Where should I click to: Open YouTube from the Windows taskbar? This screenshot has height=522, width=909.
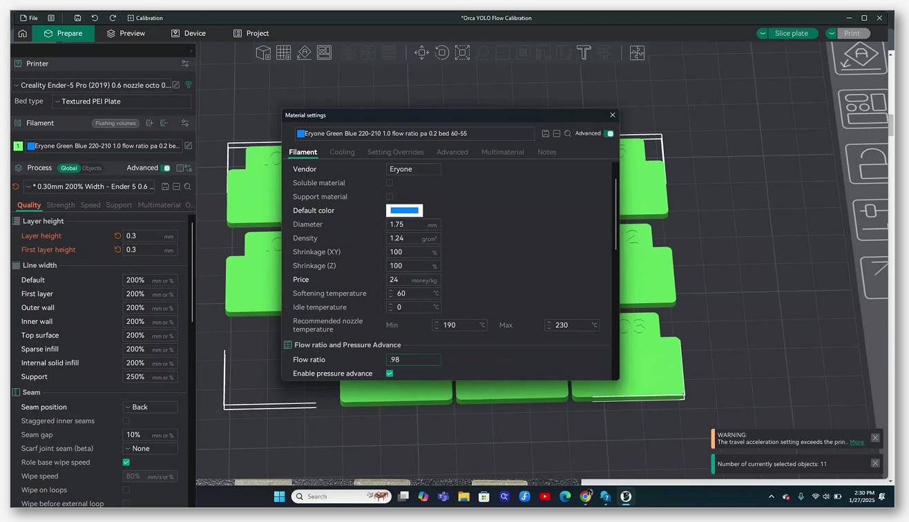(x=545, y=496)
